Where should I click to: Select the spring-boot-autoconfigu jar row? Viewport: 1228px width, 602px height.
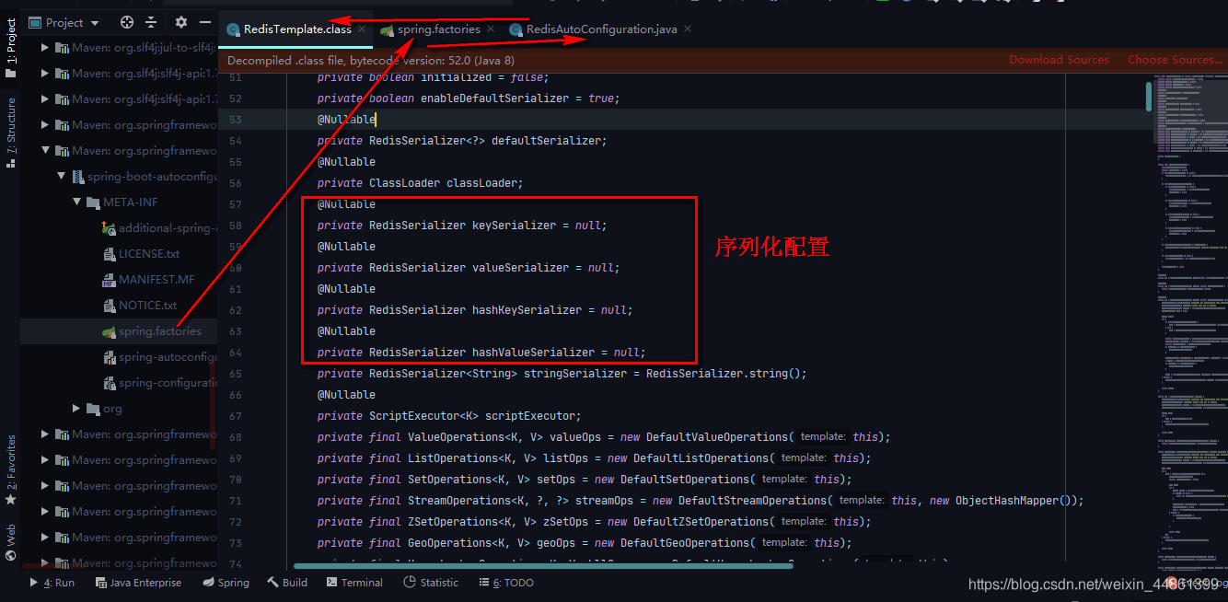coord(119,177)
